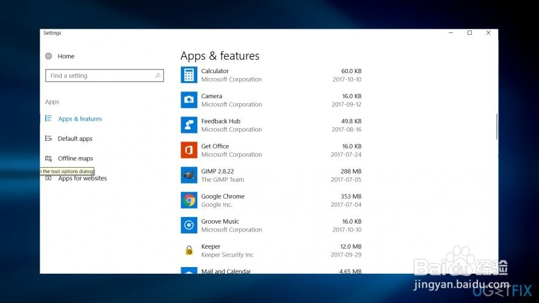
Task: Click the Keeper padlock icon
Action: [189, 250]
